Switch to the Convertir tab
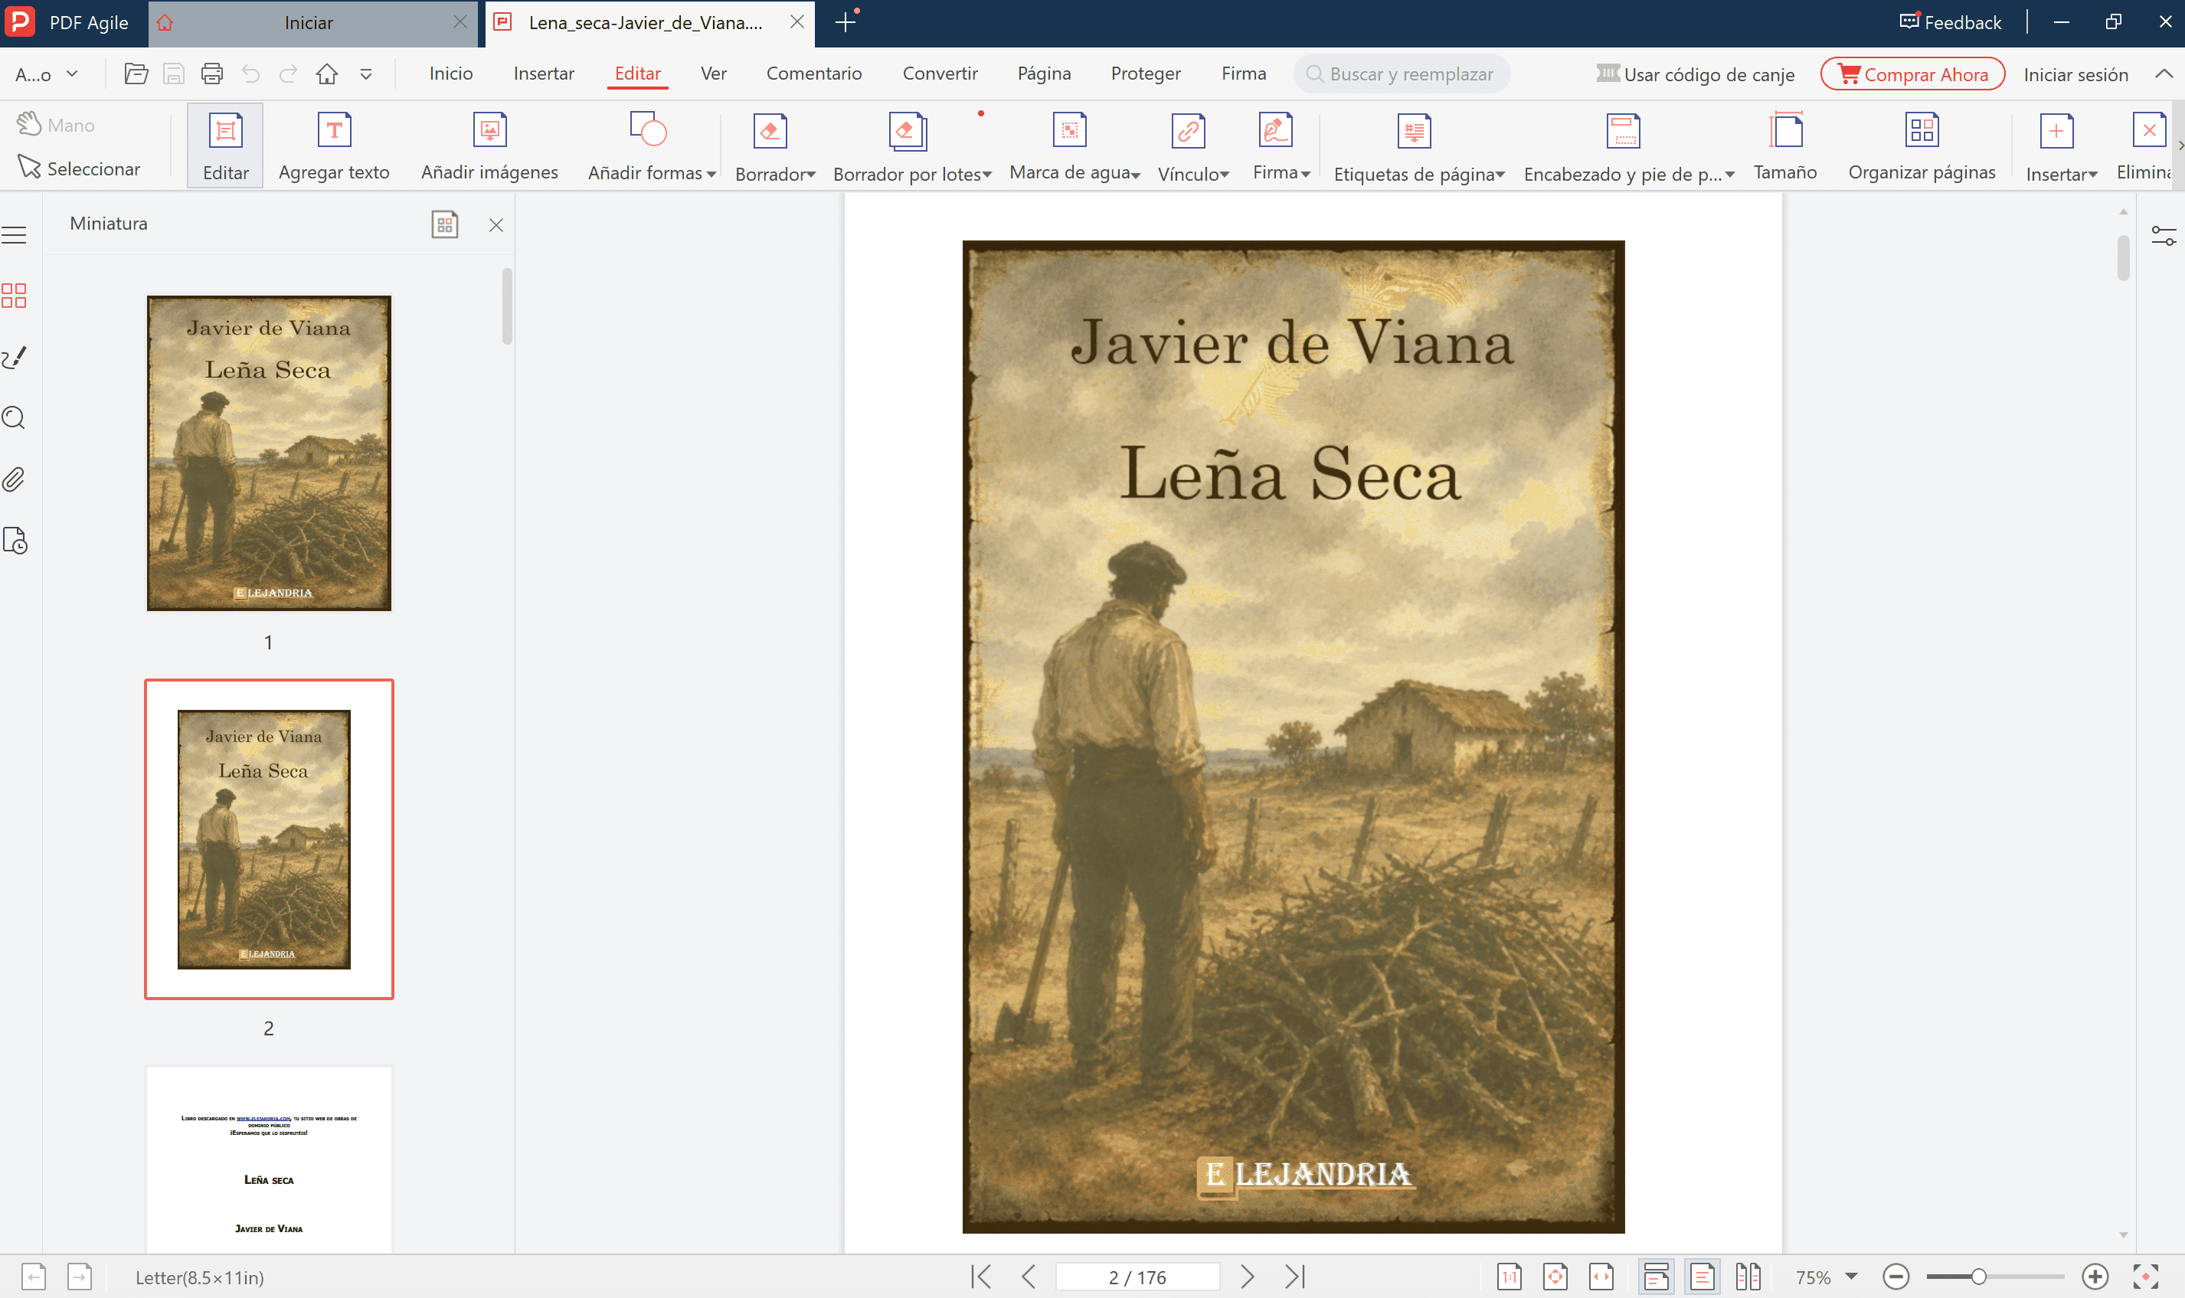Viewport: 2185px width, 1298px height. [x=940, y=74]
